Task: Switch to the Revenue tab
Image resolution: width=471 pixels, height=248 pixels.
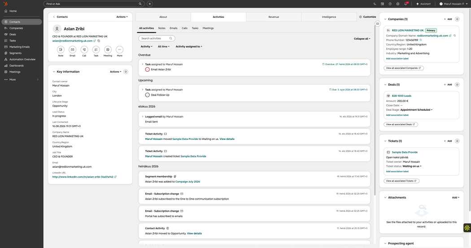Action: [274, 17]
